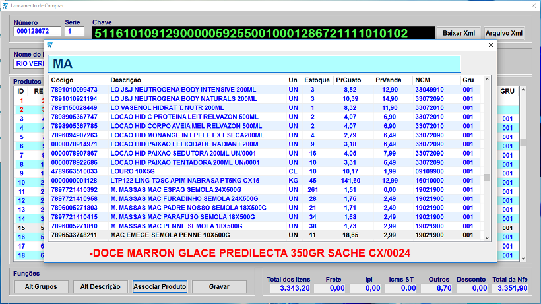Click the Ipi value field
This screenshot has height=304, width=541.
[365, 288]
